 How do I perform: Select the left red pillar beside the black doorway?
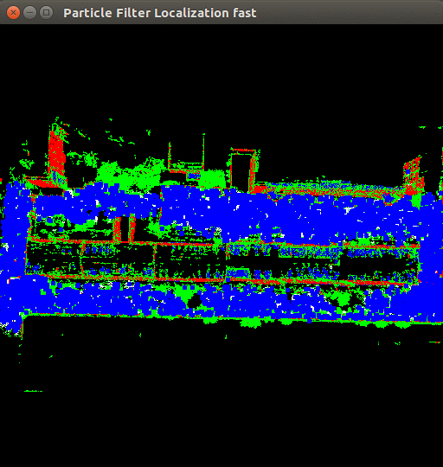click(118, 228)
